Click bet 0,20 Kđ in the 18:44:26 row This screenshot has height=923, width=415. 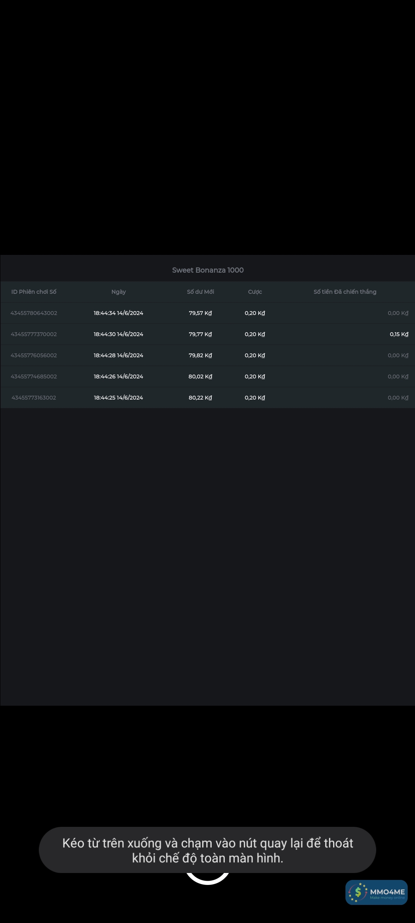tap(255, 377)
